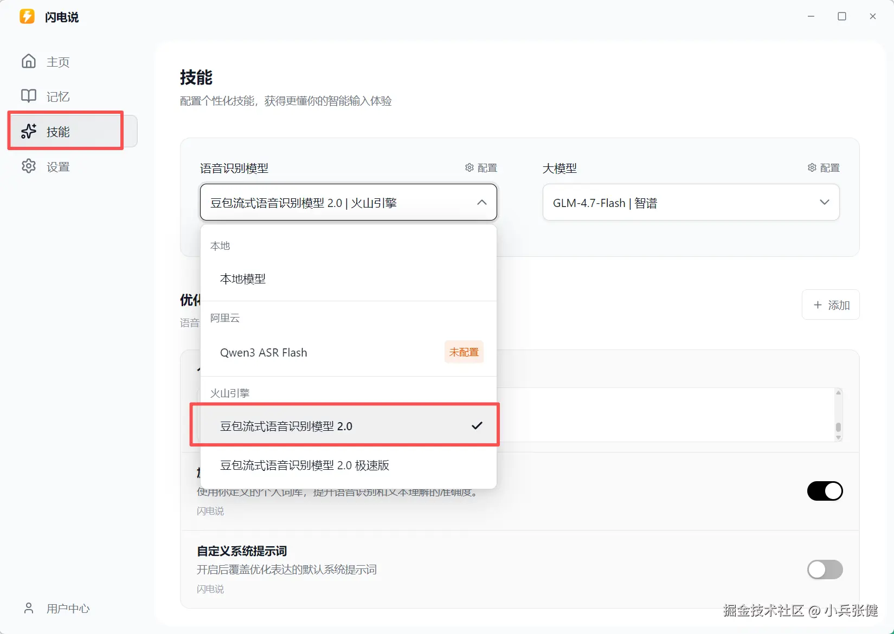
Task: Open the 设置 gear icon
Action: (x=29, y=166)
